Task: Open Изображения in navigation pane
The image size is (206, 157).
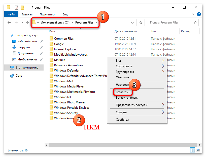Action: pyautogui.click(x=27, y=59)
